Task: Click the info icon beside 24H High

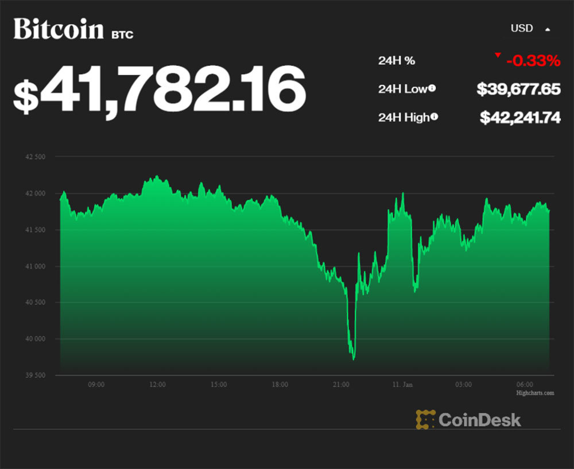Action: coord(434,117)
